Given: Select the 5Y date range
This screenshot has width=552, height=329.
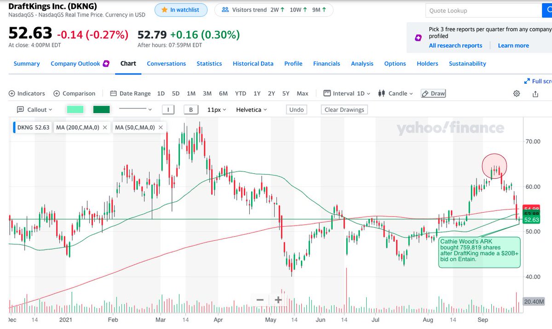Looking at the screenshot, I should pos(286,93).
